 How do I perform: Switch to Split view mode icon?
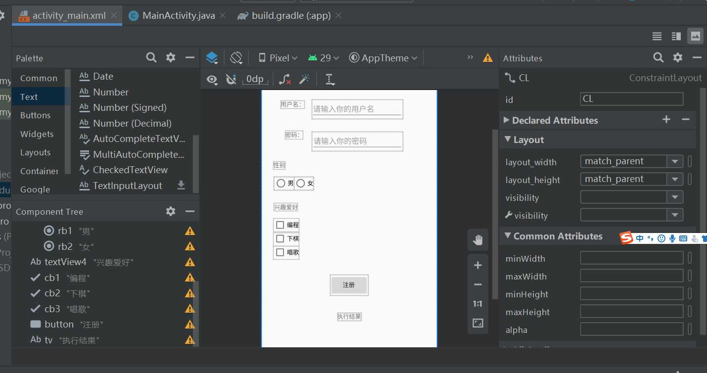[x=676, y=36]
